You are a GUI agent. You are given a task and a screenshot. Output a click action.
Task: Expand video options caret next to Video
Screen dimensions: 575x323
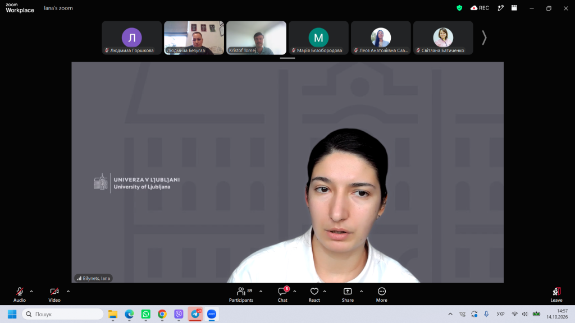click(68, 292)
